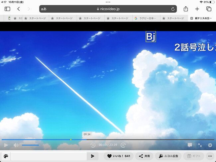
Task: Open player settings gear
Action: [x=210, y=145]
